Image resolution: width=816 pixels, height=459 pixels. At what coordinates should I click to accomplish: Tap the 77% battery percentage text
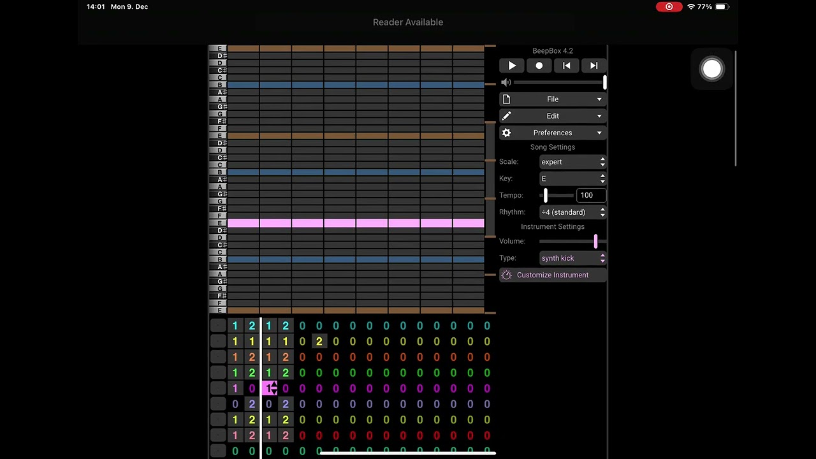(704, 6)
